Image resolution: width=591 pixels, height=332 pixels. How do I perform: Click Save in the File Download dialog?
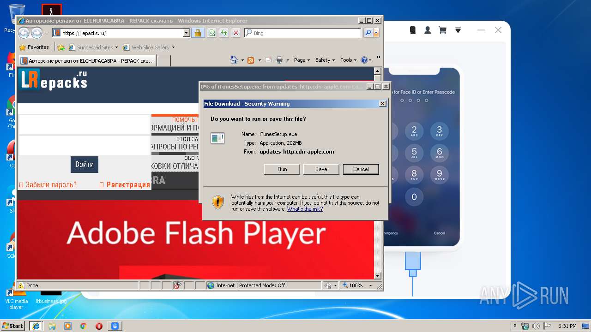(321, 169)
